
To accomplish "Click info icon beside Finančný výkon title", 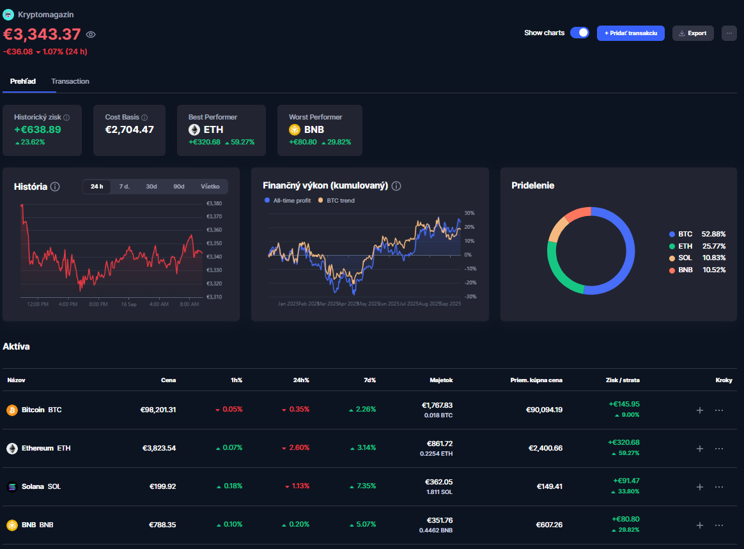I will tap(396, 186).
